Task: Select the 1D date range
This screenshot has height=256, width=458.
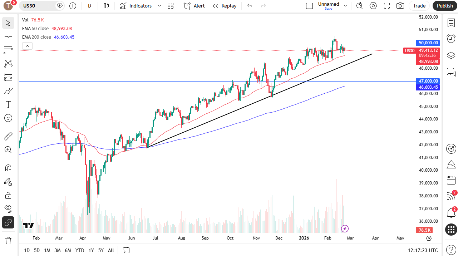Action: point(27,250)
